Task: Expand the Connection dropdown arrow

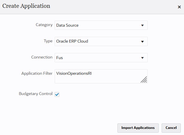Action: click(142, 58)
